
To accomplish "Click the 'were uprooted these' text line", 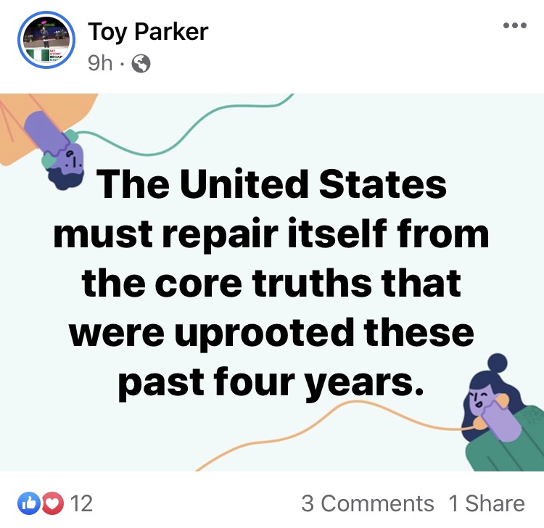I will coord(271,333).
